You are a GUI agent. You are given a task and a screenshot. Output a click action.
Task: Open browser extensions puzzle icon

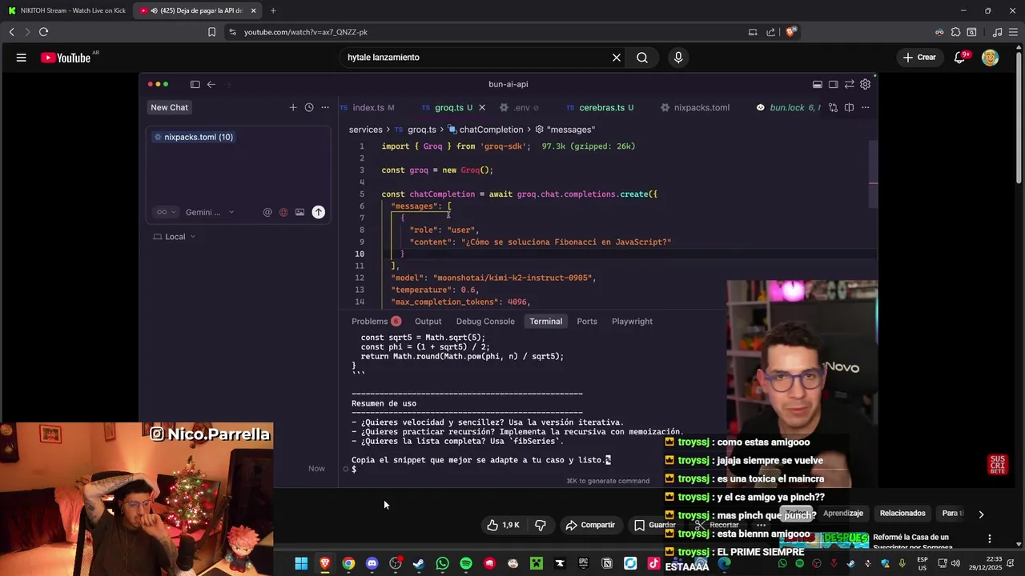[955, 32]
